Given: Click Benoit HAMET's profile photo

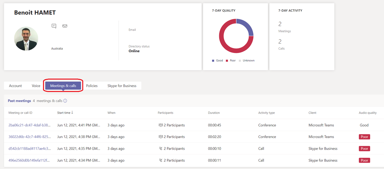Looking at the screenshot, I should (x=26, y=38).
